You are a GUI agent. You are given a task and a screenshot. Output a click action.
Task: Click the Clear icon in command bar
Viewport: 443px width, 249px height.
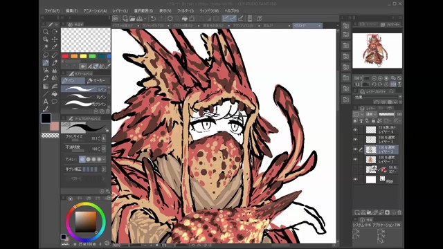pyautogui.click(x=170, y=19)
